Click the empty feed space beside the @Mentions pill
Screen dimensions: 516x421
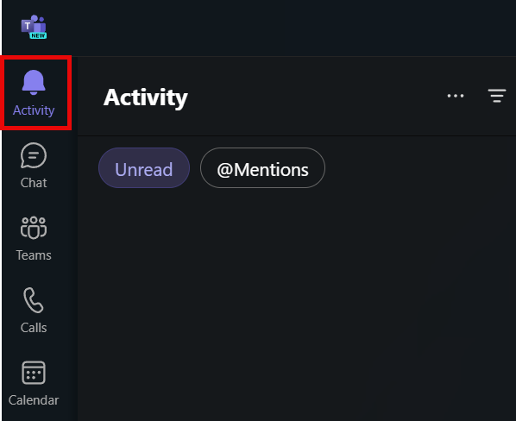pyautogui.click(x=419, y=168)
